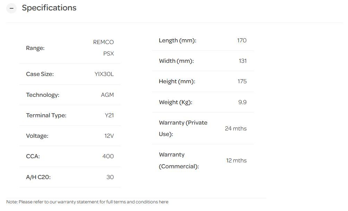Click the Range label
The width and height of the screenshot is (348, 211).
pyautogui.click(x=35, y=48)
